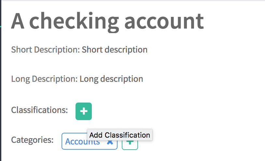265x161 pixels.
Task: Click the dark sidebar strip at left edge
Action: tap(1, 81)
